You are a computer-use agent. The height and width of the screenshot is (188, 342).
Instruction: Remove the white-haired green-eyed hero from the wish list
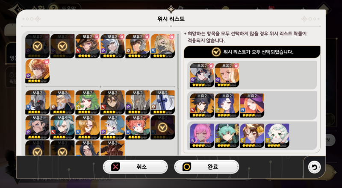[277, 135]
